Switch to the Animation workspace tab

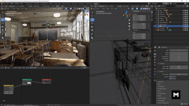pyautogui.click(x=37, y=4)
